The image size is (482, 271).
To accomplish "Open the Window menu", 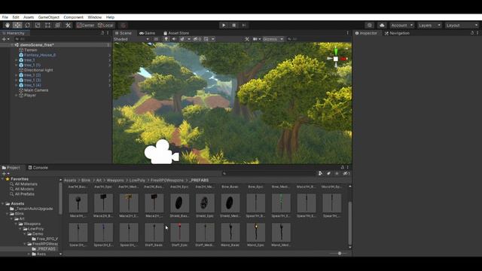I will coord(94,17).
